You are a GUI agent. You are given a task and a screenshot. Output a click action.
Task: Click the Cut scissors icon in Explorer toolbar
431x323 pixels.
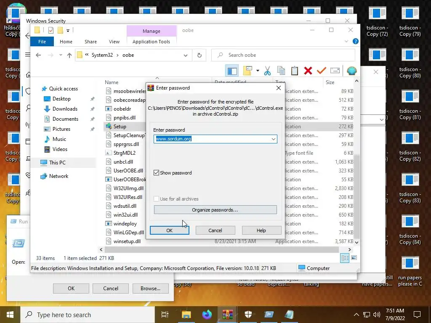coord(267,71)
